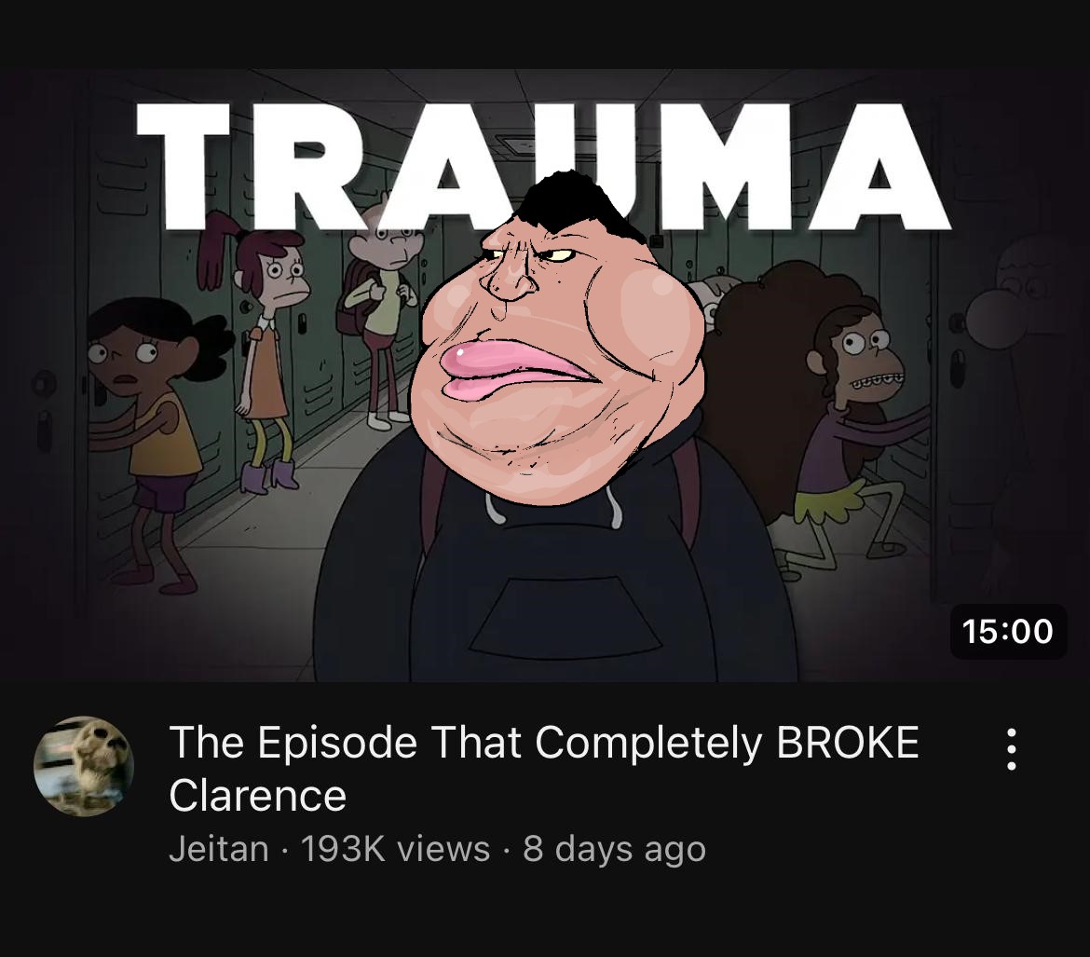The height and width of the screenshot is (957, 1090).
Task: Click the '193K views' text
Action: pos(395,849)
